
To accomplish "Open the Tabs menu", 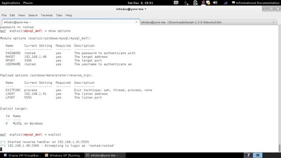I will tap(59, 15).
